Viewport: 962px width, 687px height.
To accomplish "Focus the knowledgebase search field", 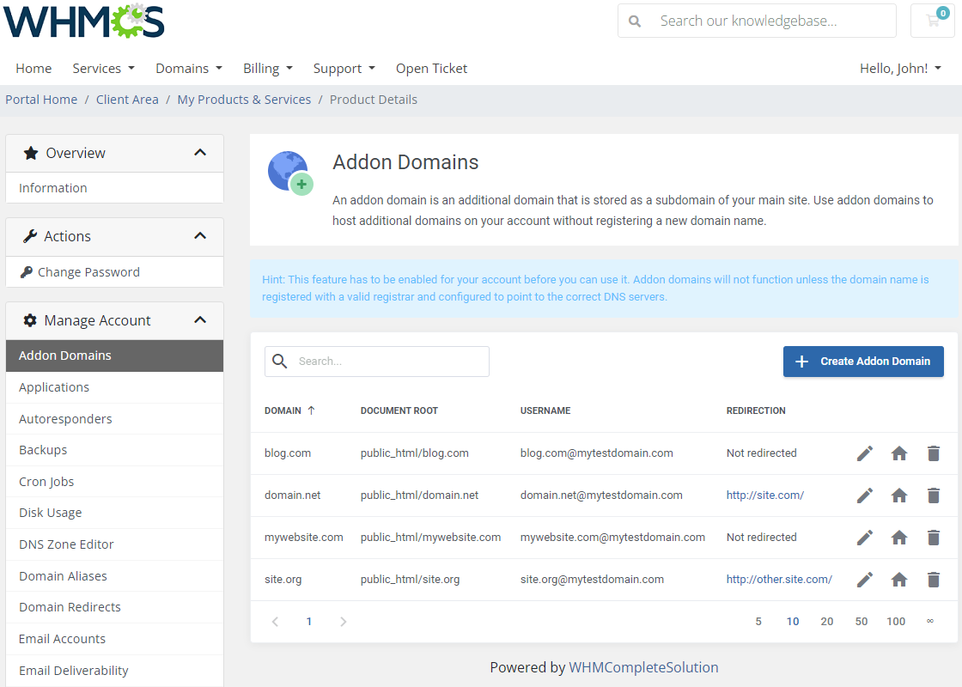I will point(757,21).
